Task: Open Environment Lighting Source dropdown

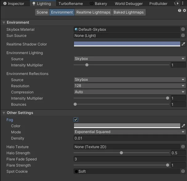Action: point(130,59)
